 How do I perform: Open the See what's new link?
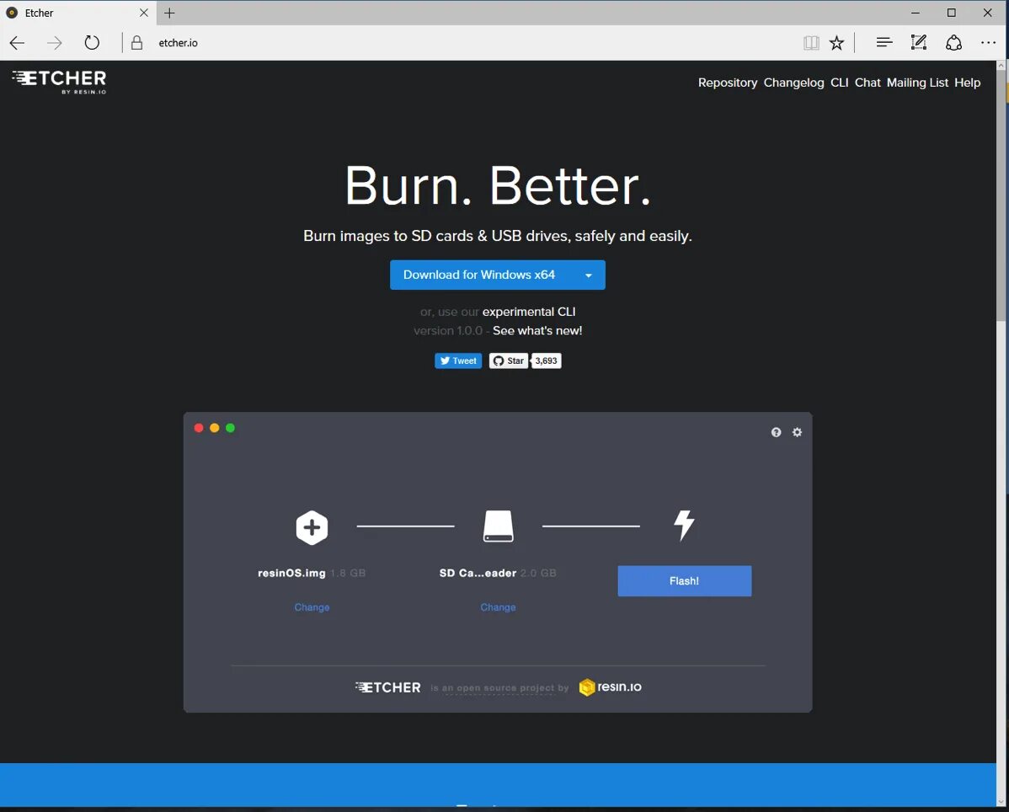pos(537,331)
